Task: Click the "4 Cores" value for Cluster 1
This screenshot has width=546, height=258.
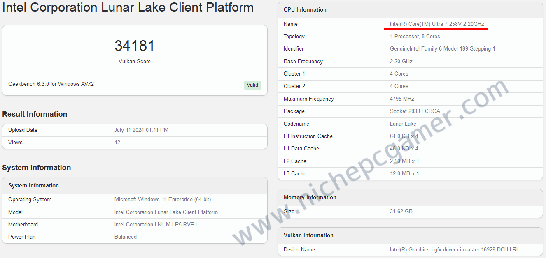Action: point(399,74)
